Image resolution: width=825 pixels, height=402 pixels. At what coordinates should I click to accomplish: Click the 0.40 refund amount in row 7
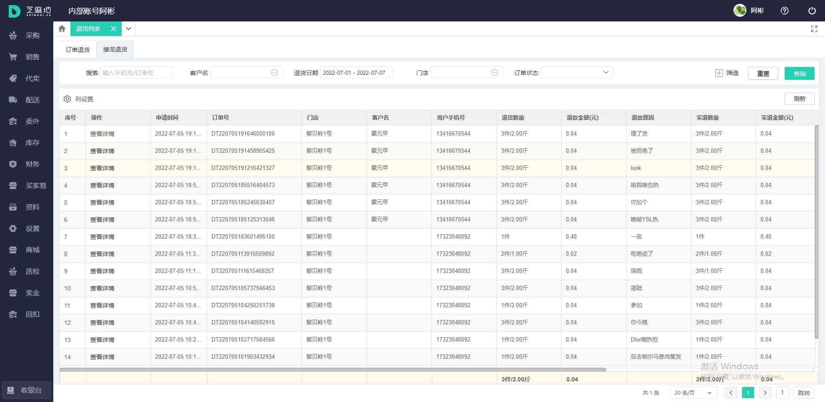(x=571, y=237)
